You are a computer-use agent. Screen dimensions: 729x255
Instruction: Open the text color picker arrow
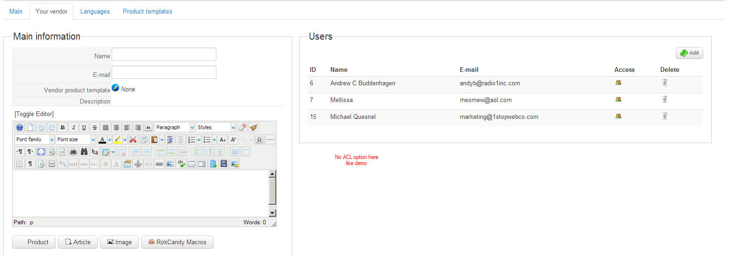[109, 139]
